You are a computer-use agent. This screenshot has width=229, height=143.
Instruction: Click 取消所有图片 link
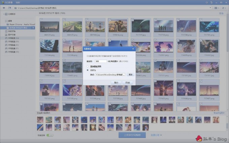click(219, 113)
